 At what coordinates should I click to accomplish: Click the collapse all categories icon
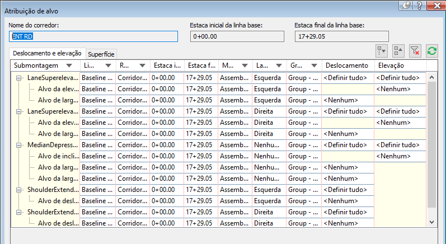coord(398,51)
